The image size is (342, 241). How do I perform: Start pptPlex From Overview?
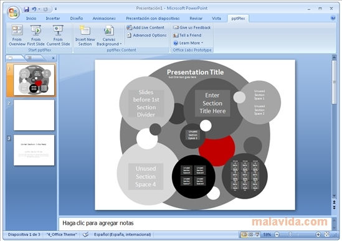pos(17,35)
